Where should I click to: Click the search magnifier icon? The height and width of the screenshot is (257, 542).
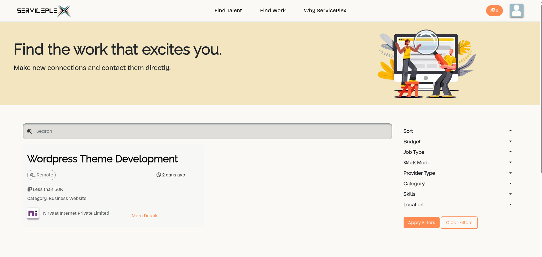29,131
